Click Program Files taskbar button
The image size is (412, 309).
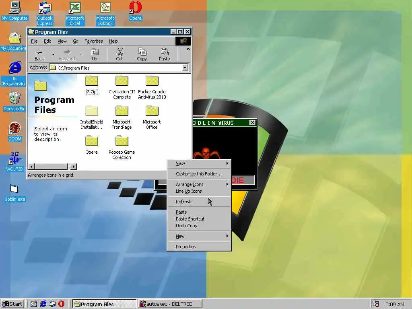(104, 304)
